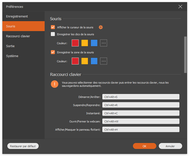The height and width of the screenshot is (156, 189).
Task: Click the orange gear icon beside cursor option
Action: click(x=101, y=27)
